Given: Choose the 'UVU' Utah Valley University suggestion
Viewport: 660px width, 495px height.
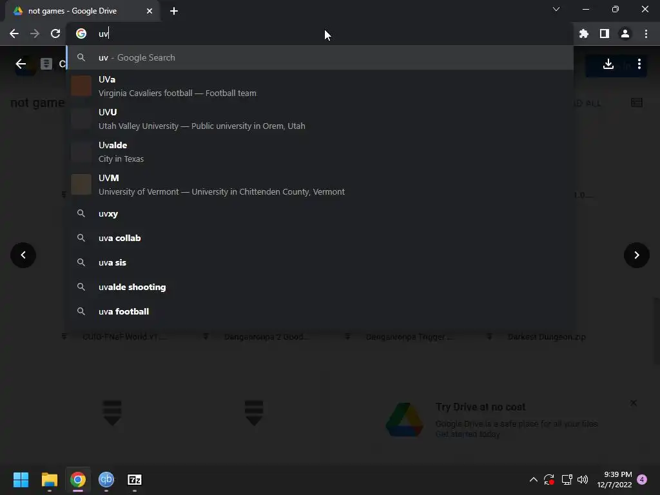Looking at the screenshot, I should (320, 119).
